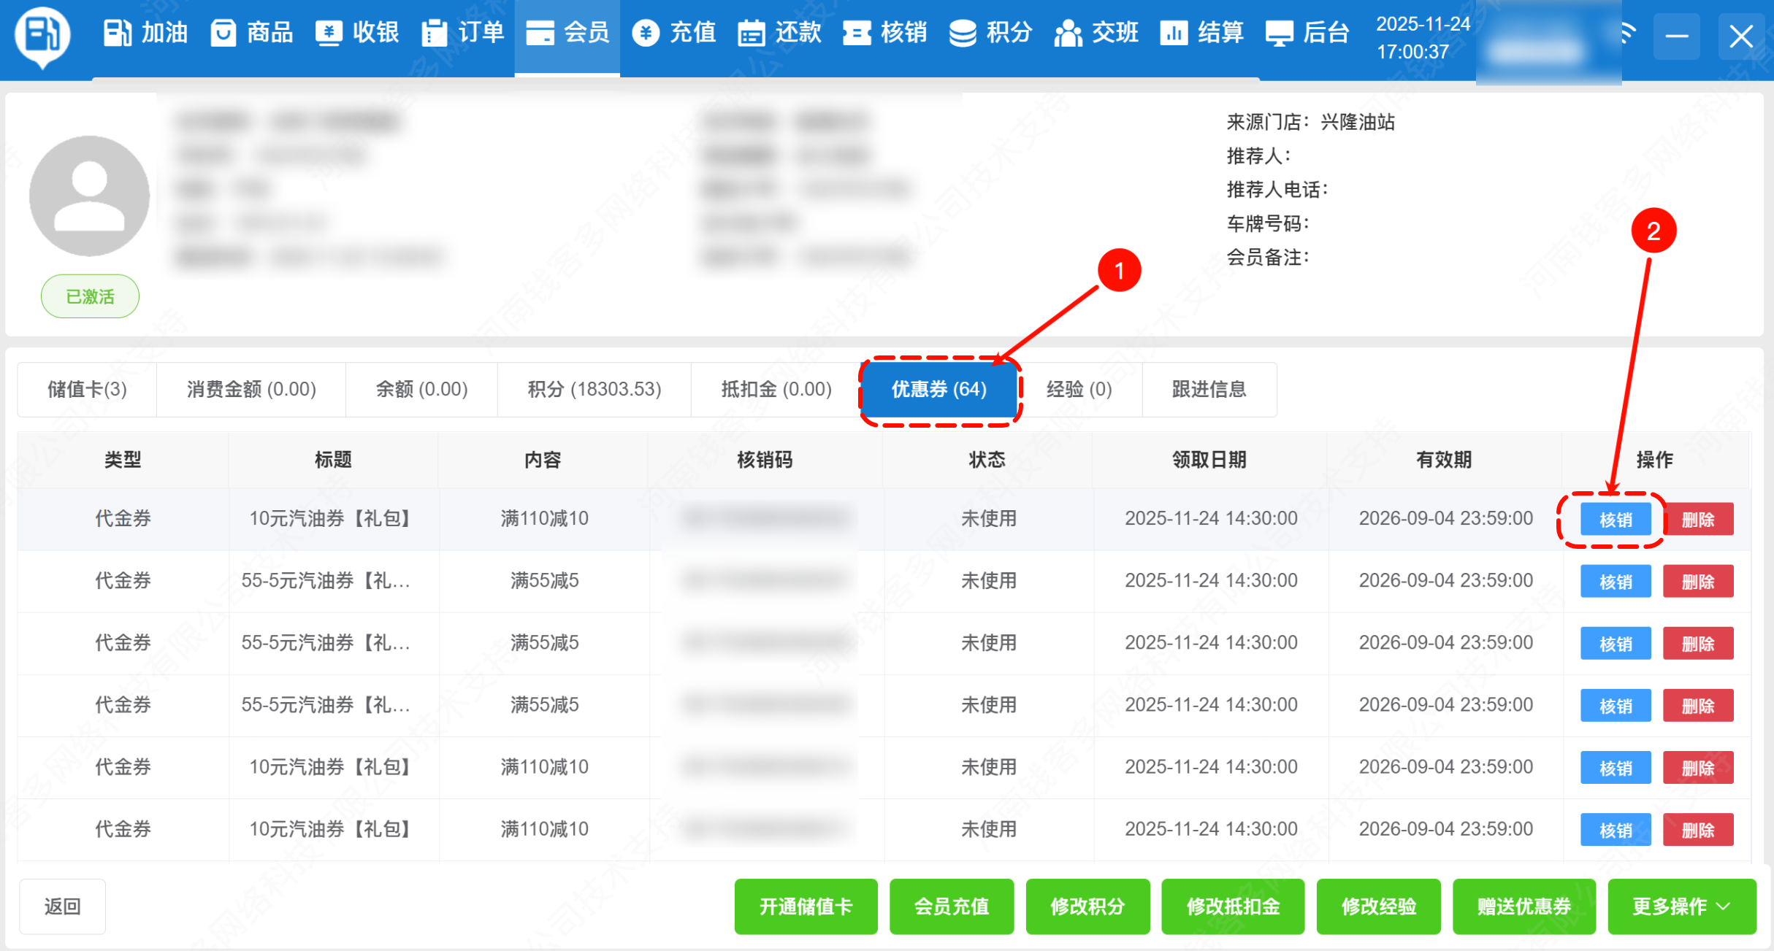The width and height of the screenshot is (1774, 951).
Task: Click 核销 on first 10元汽油券 row
Action: [x=1615, y=520]
